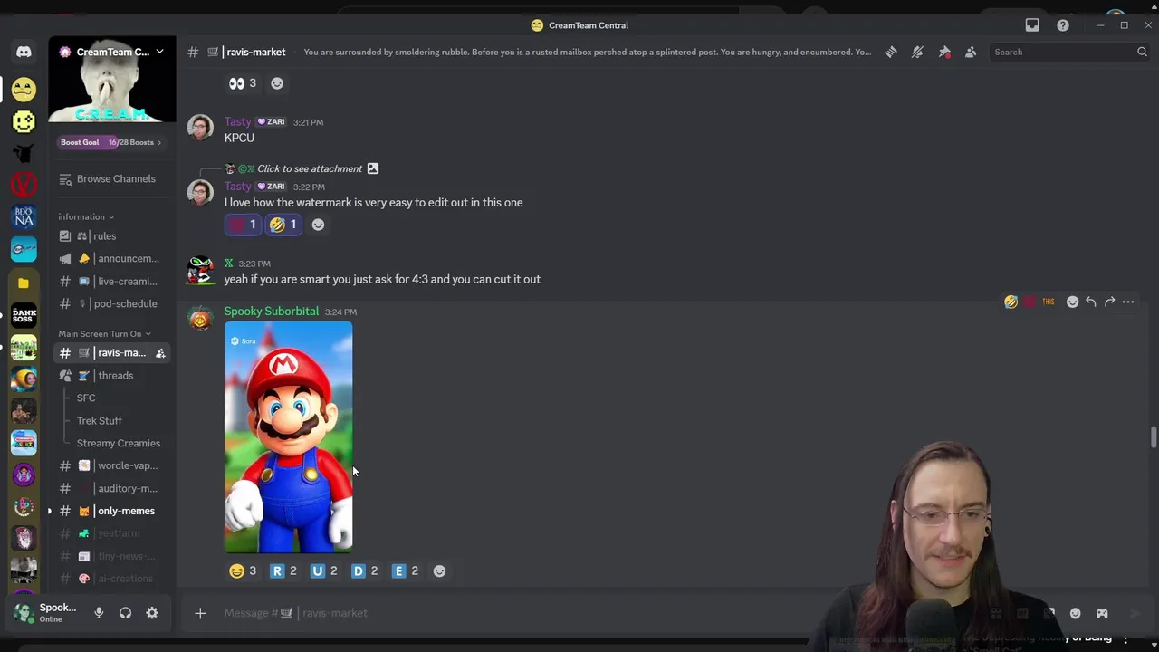Collapse Main Screen Turn On category
This screenshot has width=1159, height=652.
point(104,333)
